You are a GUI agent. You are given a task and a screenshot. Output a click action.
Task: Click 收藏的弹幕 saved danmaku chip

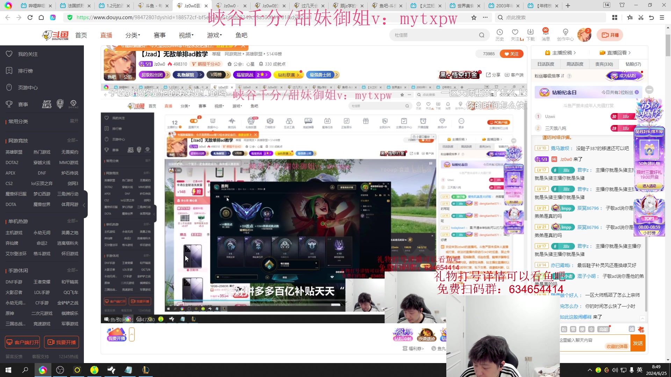pyautogui.click(x=617, y=346)
